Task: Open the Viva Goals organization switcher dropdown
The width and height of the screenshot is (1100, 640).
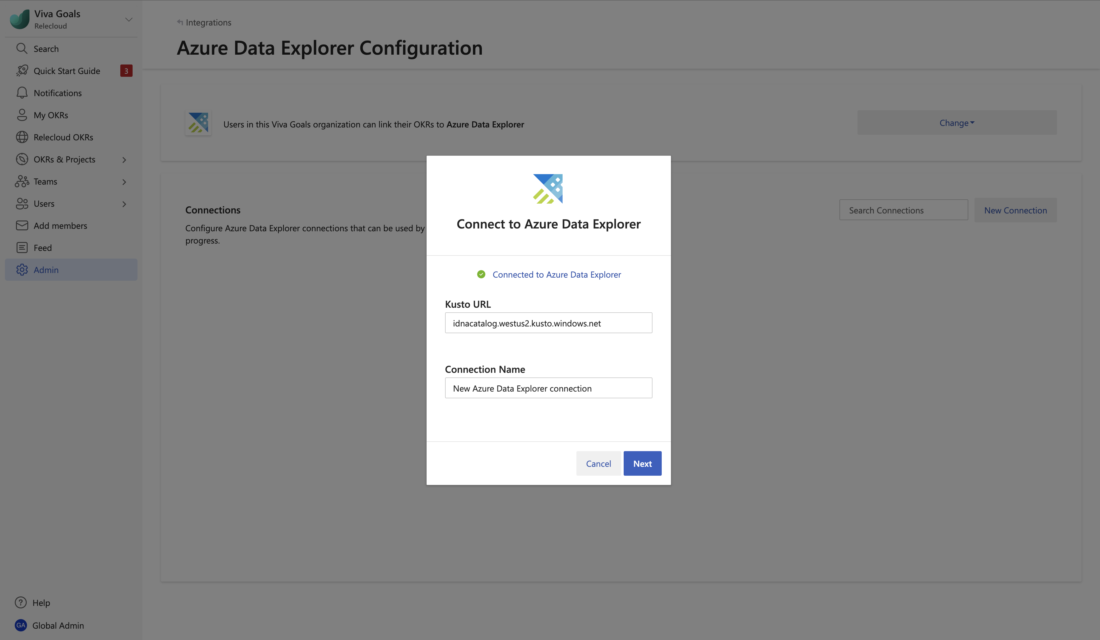Action: pyautogui.click(x=128, y=20)
